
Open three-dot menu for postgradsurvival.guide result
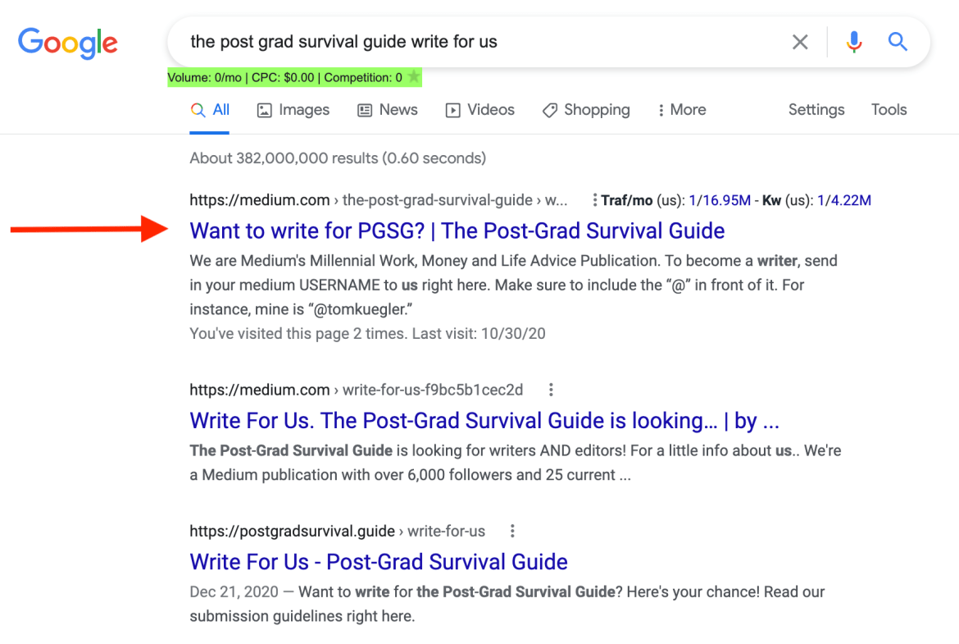click(x=512, y=531)
